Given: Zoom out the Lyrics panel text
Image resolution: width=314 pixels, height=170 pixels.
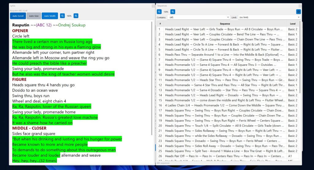Looking at the screenshot, I should point(62,16).
